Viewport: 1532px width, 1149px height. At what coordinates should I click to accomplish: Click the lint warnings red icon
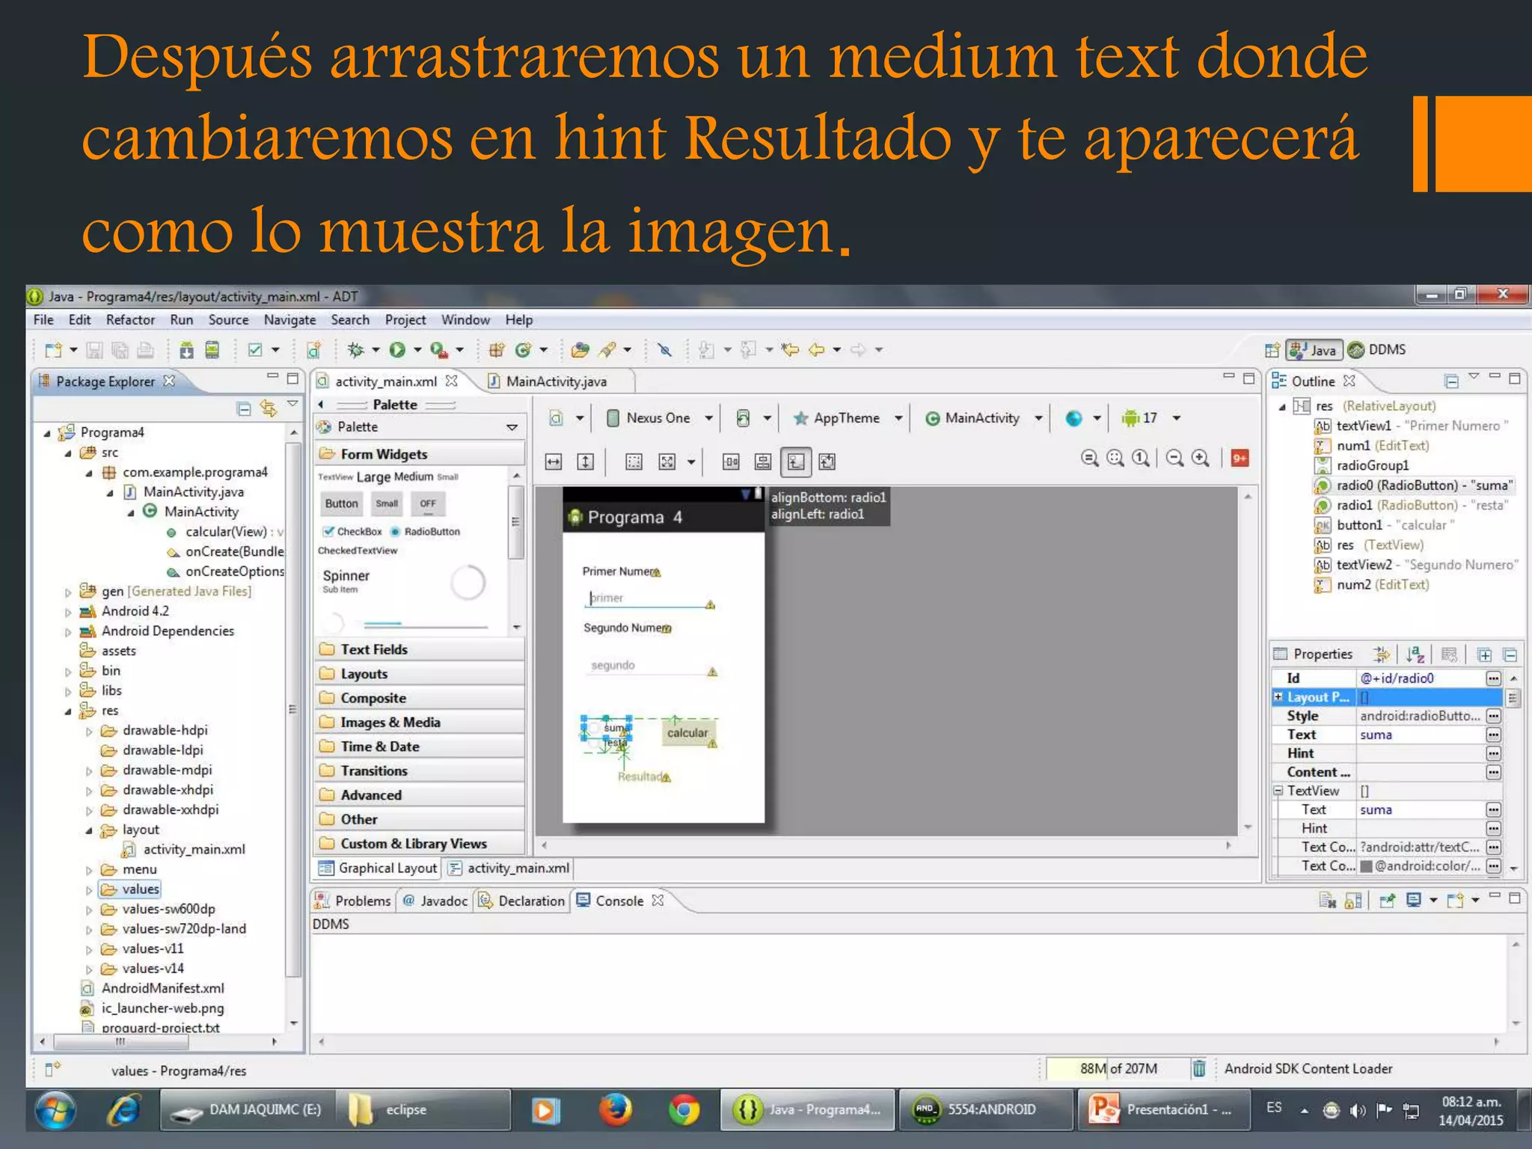(x=1240, y=458)
